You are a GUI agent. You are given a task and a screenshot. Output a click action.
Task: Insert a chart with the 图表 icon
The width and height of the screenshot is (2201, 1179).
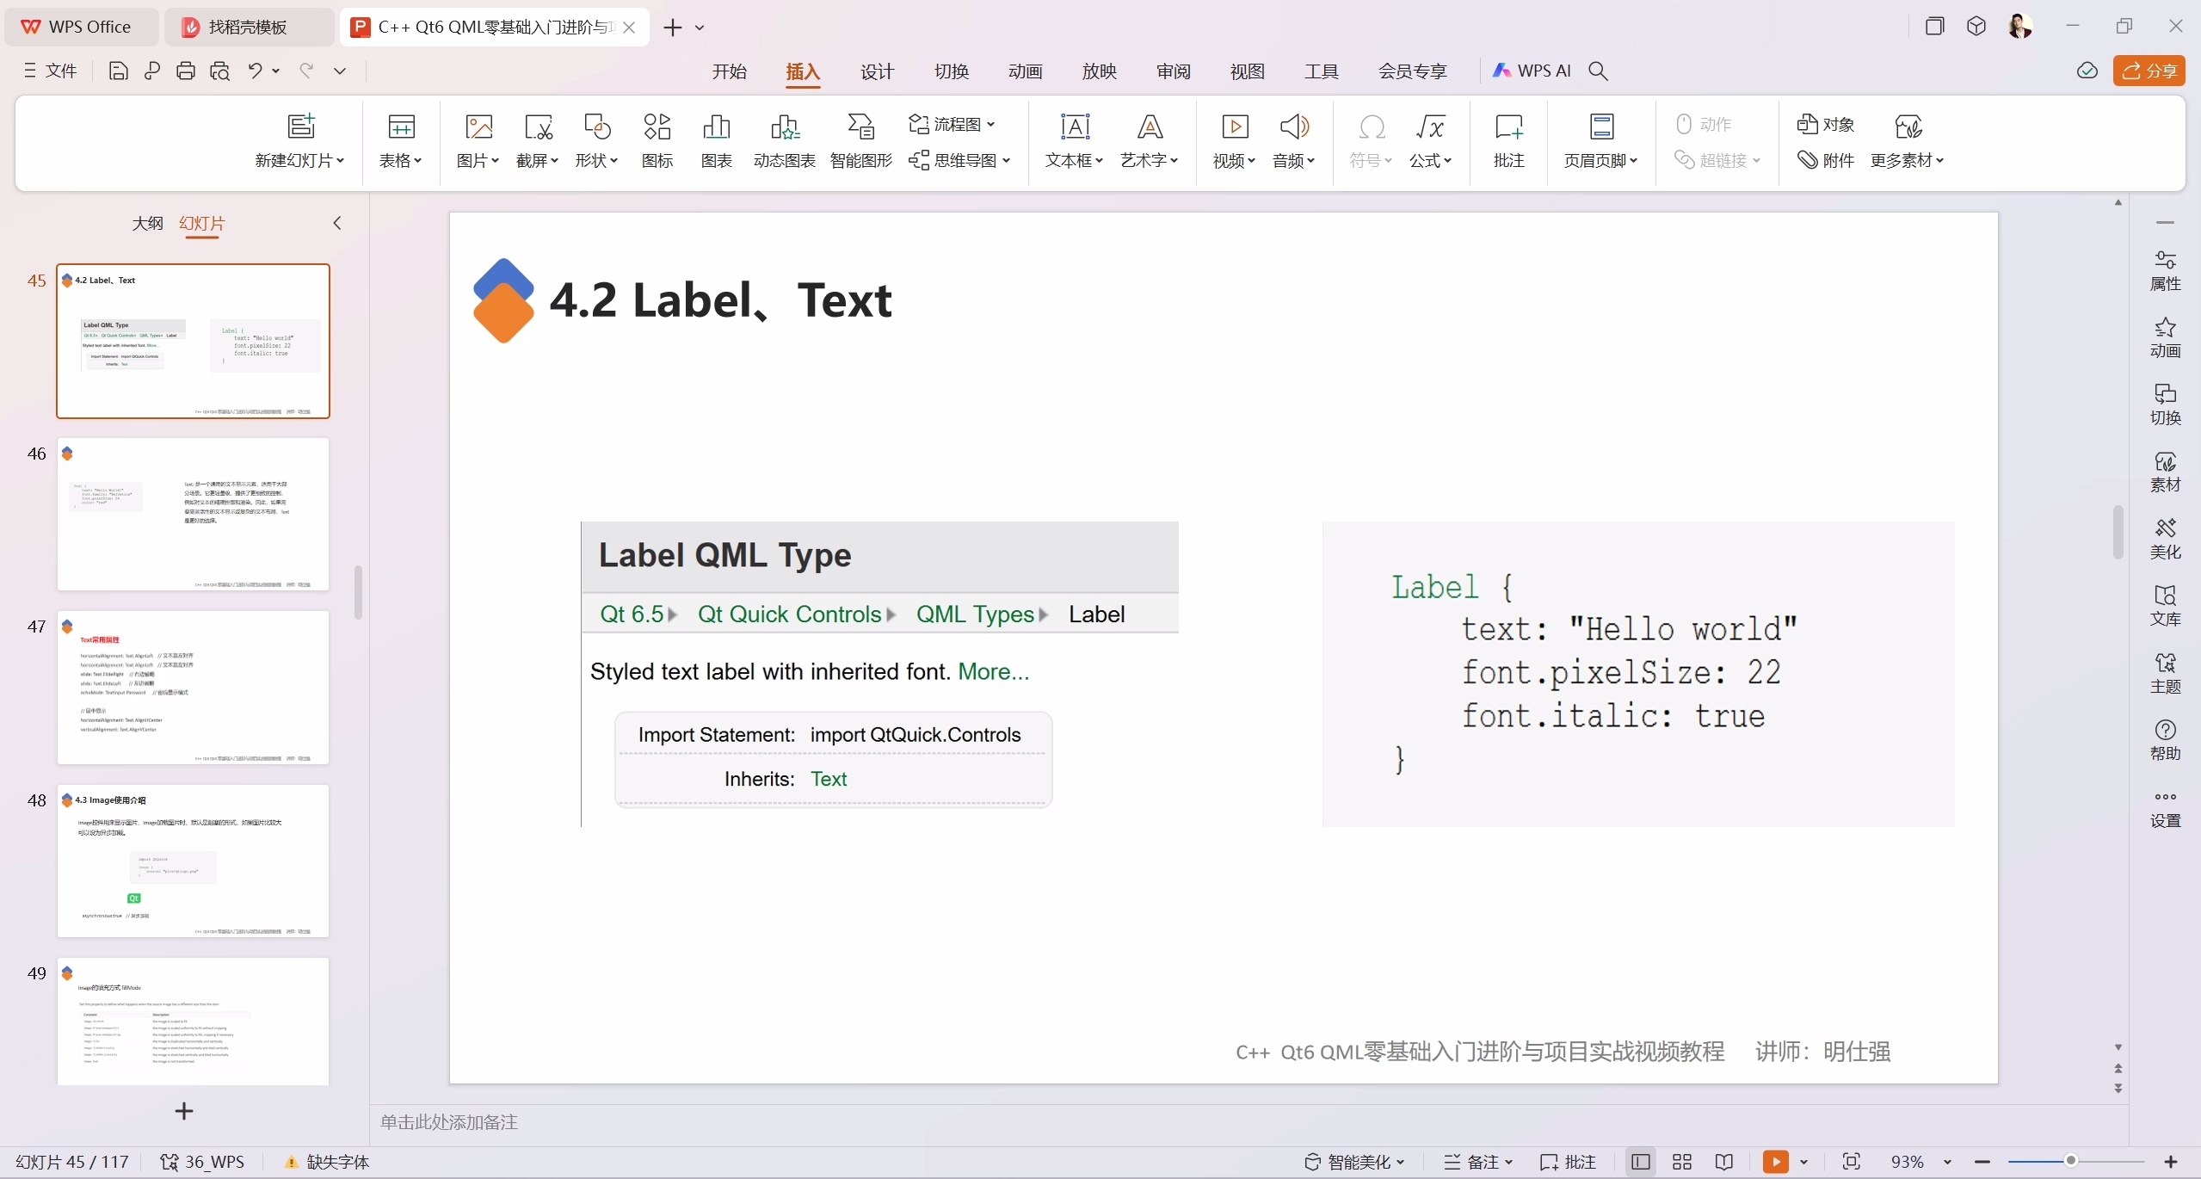(715, 140)
